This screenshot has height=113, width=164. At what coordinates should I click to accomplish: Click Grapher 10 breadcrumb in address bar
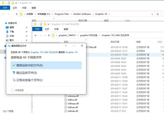coord(101,14)
